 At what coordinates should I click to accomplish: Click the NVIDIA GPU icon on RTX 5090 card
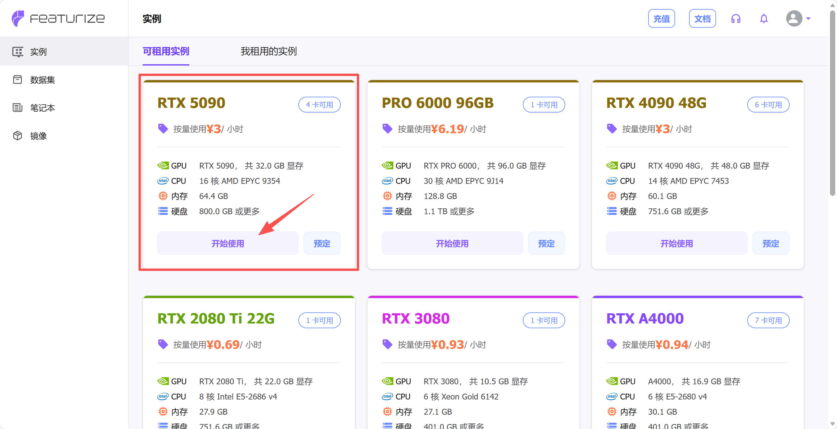coord(163,165)
